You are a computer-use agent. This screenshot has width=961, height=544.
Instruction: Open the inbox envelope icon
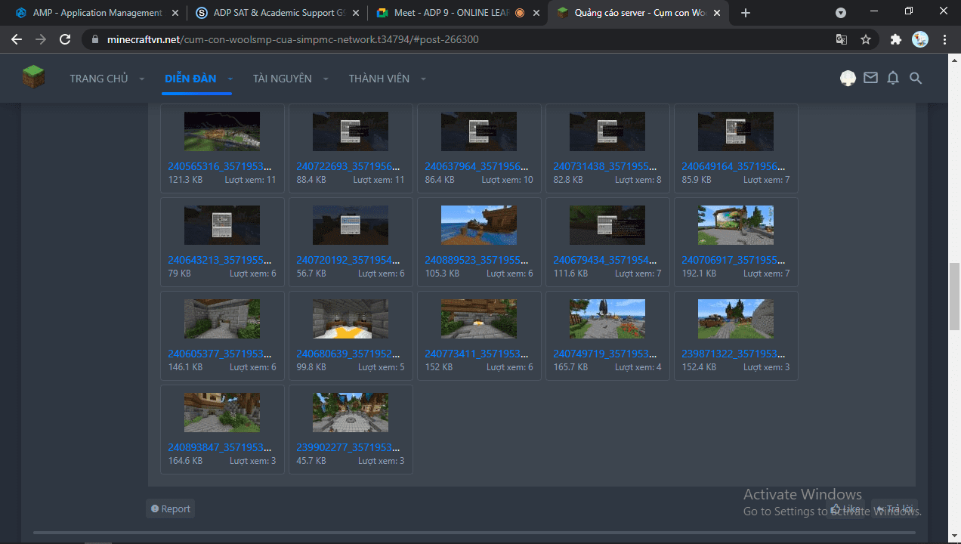(x=870, y=78)
